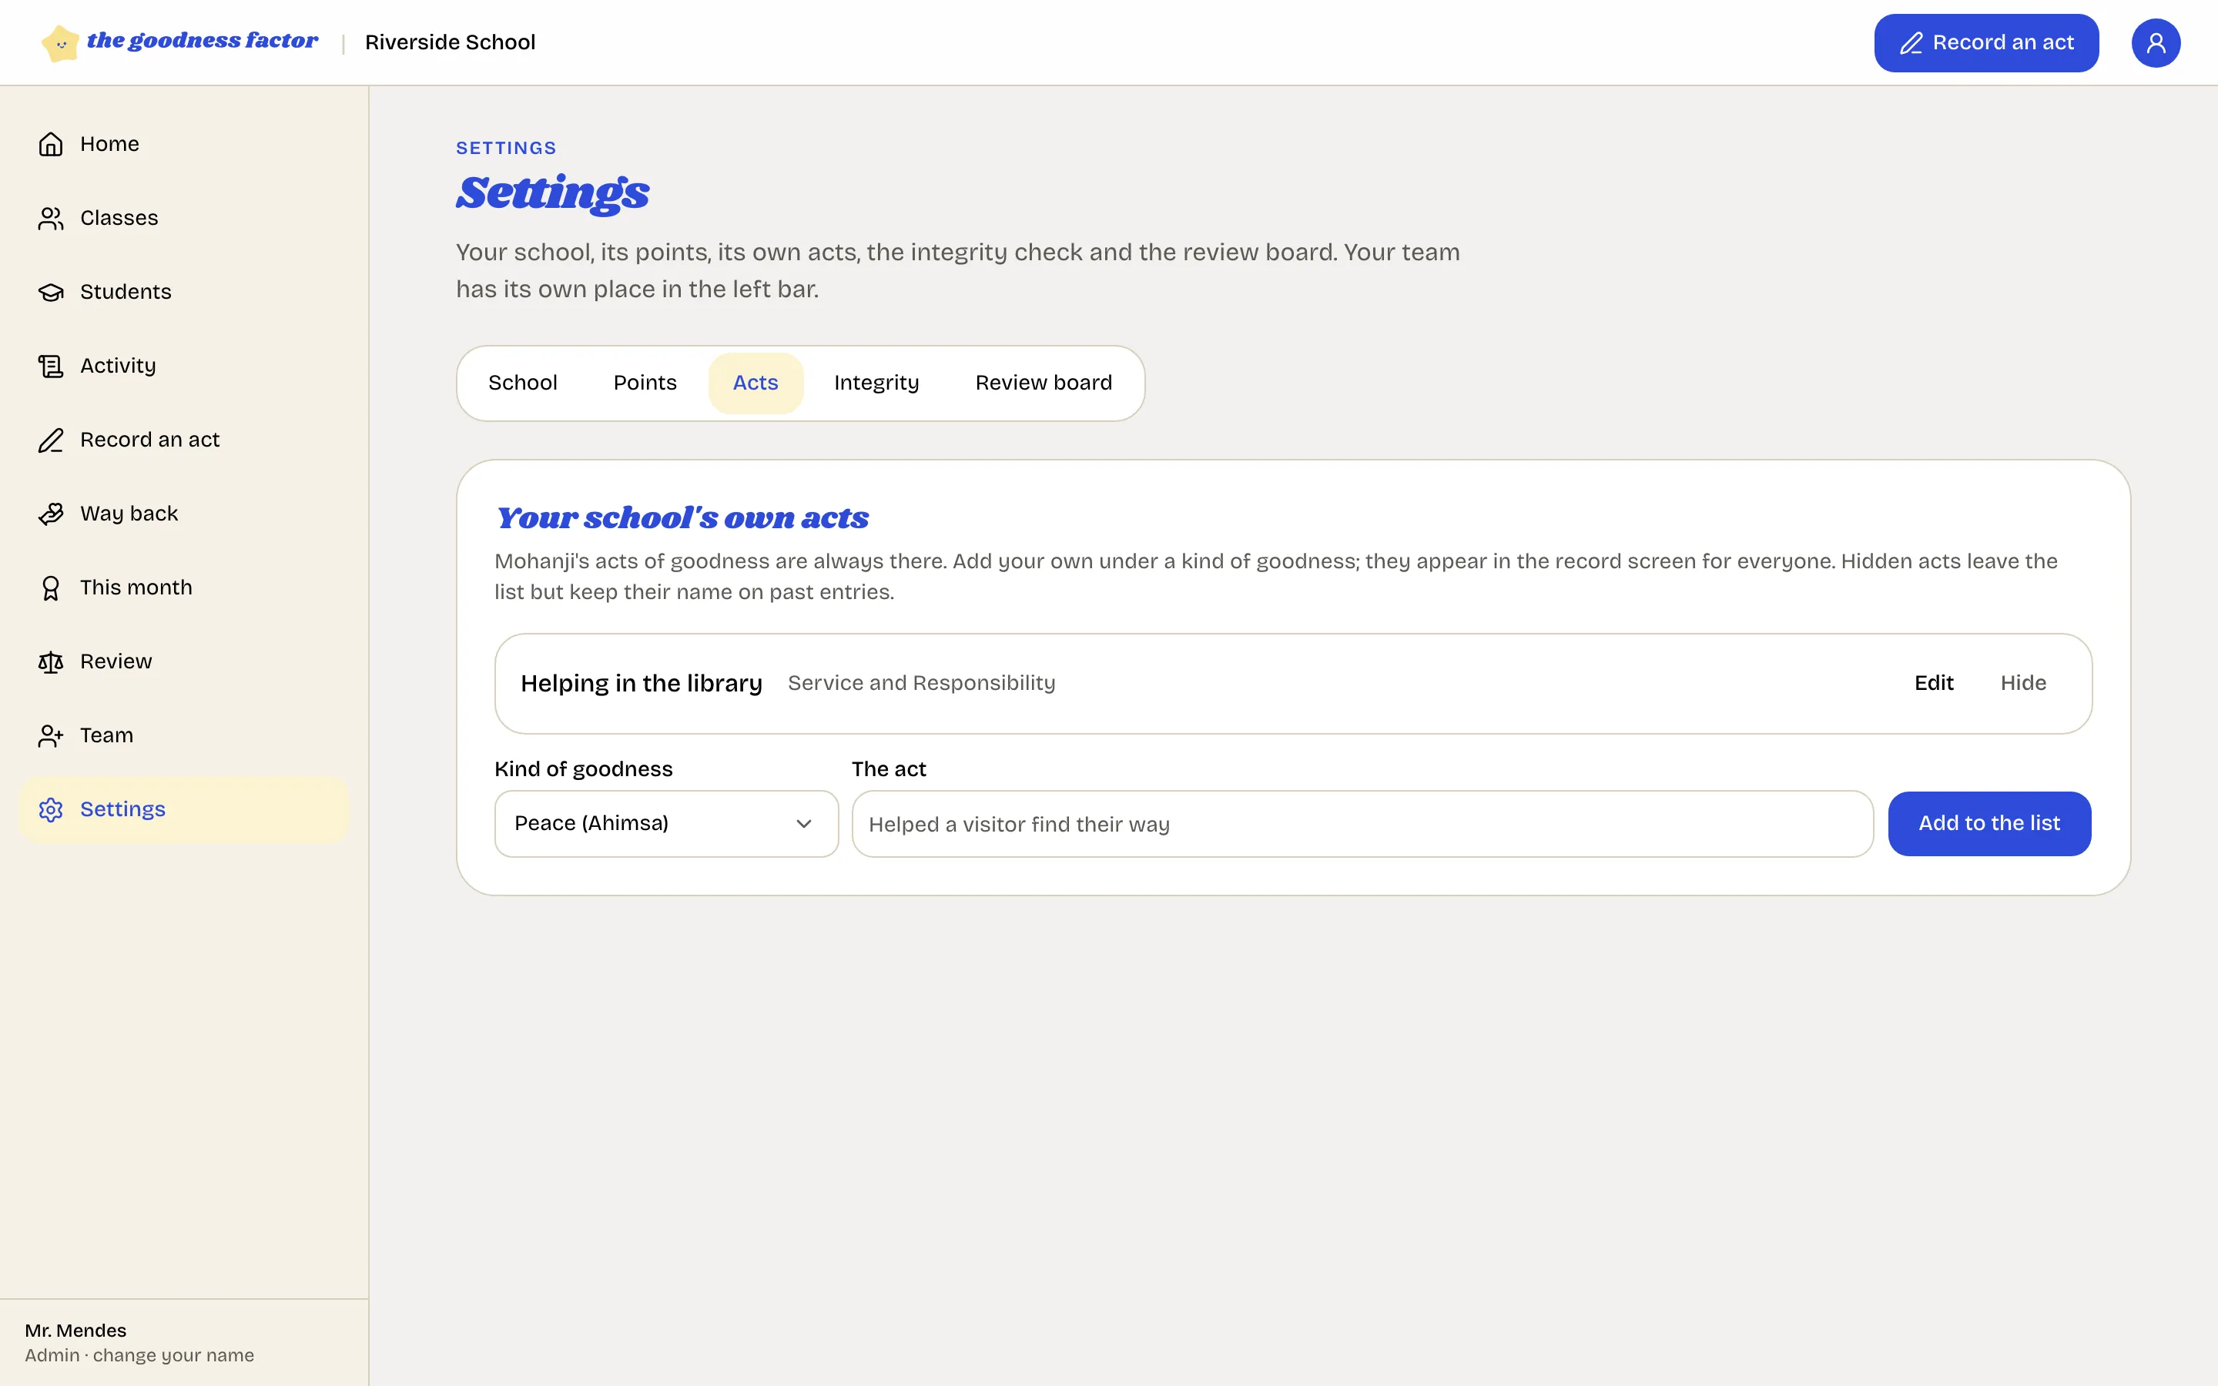Click the Settings page heading

[553, 193]
